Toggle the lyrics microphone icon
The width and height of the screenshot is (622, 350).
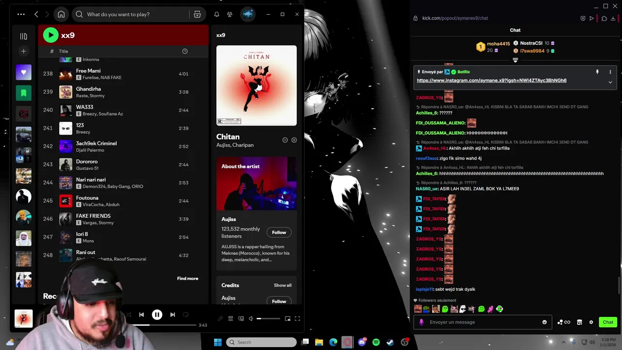coord(220,319)
